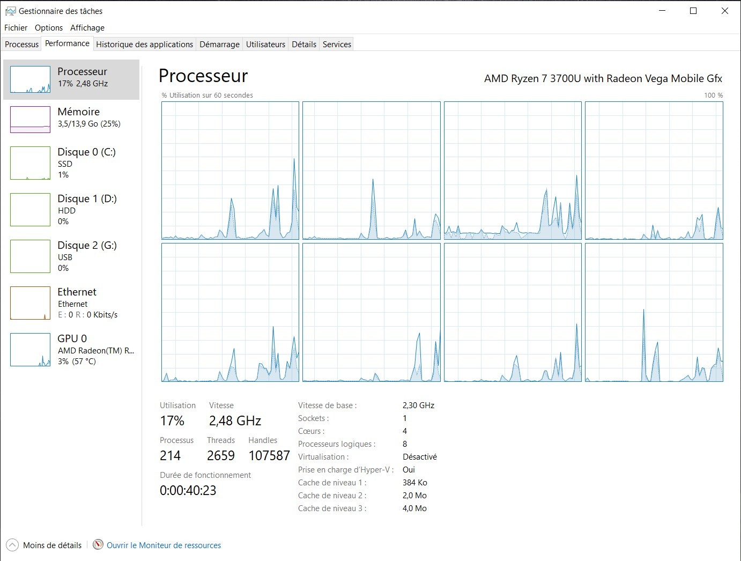Click the uptime value 0:00:40:23
The image size is (741, 561).
(x=188, y=491)
